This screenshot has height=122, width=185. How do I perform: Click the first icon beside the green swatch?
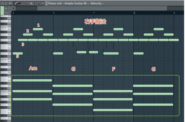(6, 8)
